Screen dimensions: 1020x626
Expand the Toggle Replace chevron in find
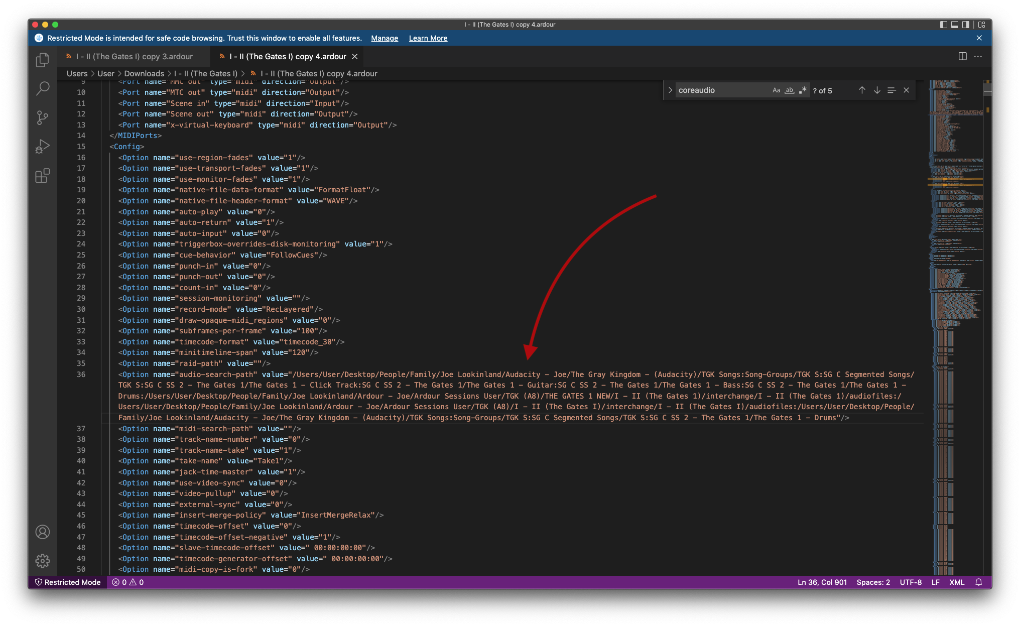pos(670,90)
